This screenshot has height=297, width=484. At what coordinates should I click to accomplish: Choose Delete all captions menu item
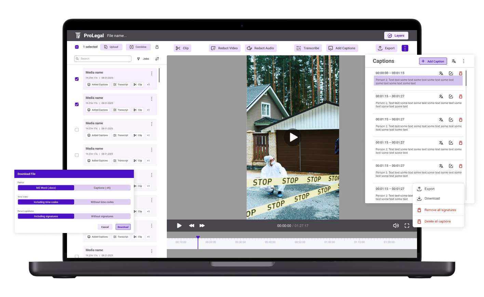click(x=438, y=221)
